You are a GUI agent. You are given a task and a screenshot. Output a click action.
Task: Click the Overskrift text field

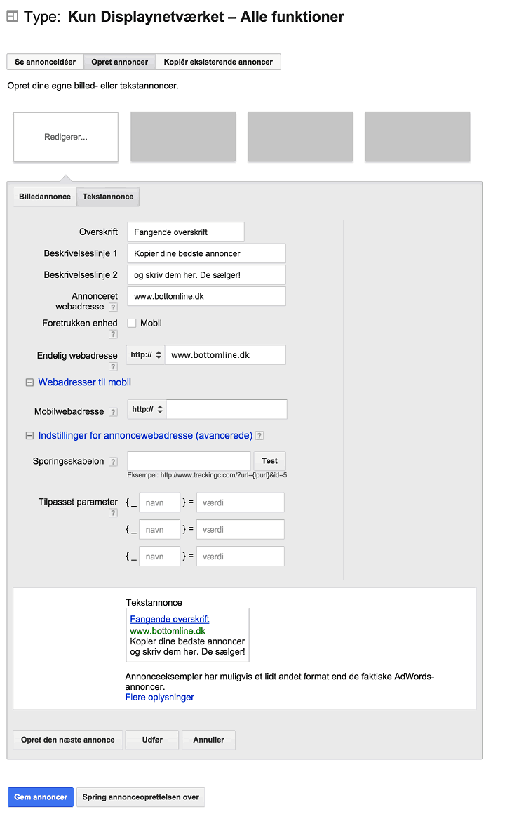[x=186, y=232]
